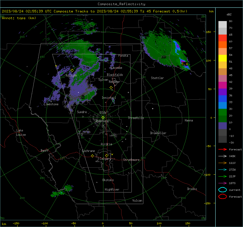Click the Cochrane city label
The image size is (243, 227).
point(88,151)
